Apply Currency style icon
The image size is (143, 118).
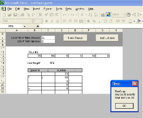(x=88, y=21)
